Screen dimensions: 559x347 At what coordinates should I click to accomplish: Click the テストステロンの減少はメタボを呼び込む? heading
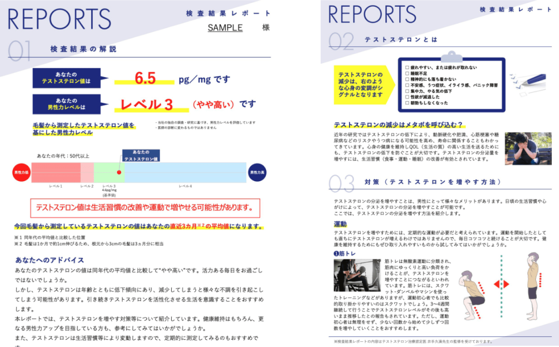coord(398,125)
